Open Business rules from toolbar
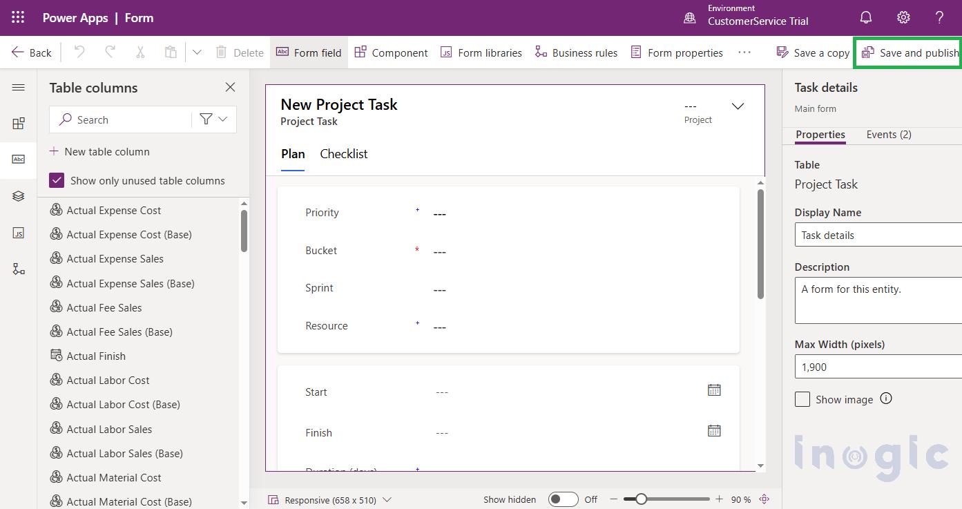Screen dimensions: 962x509 576,52
